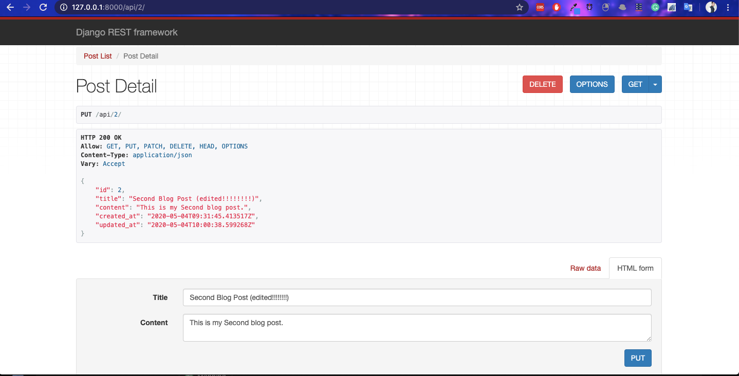The height and width of the screenshot is (376, 739).
Task: Expand the GET format dropdown arrow
Action: tap(655, 84)
